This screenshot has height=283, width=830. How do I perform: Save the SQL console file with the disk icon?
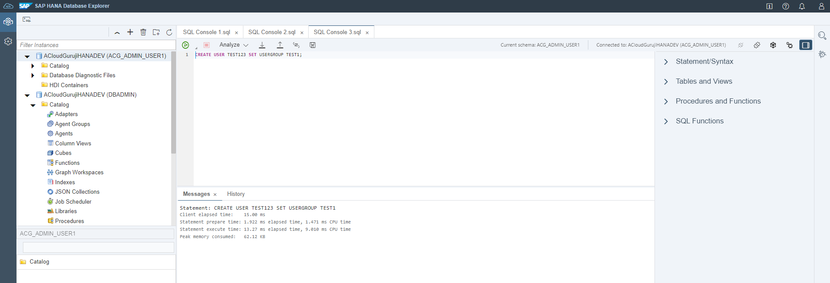pos(313,45)
